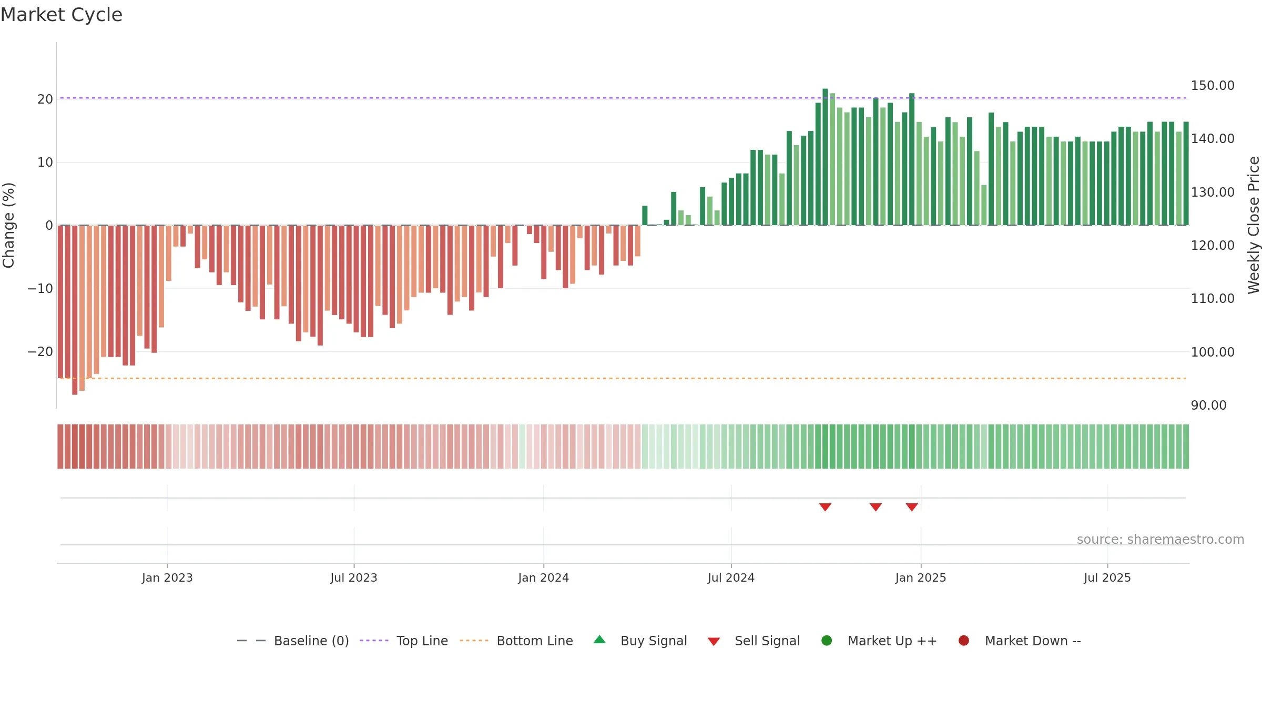The height and width of the screenshot is (710, 1262).
Task: Click the Jul 2024 axis label
Action: [x=731, y=577]
